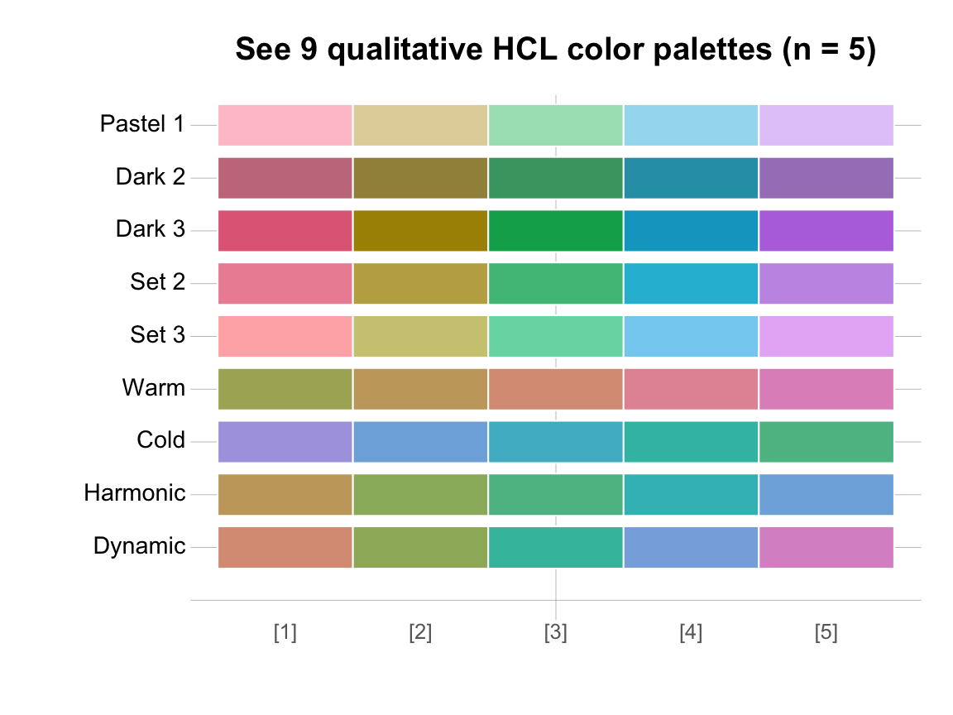Click the "Cold" palette label
The width and height of the screenshot is (953, 715).
click(x=160, y=441)
